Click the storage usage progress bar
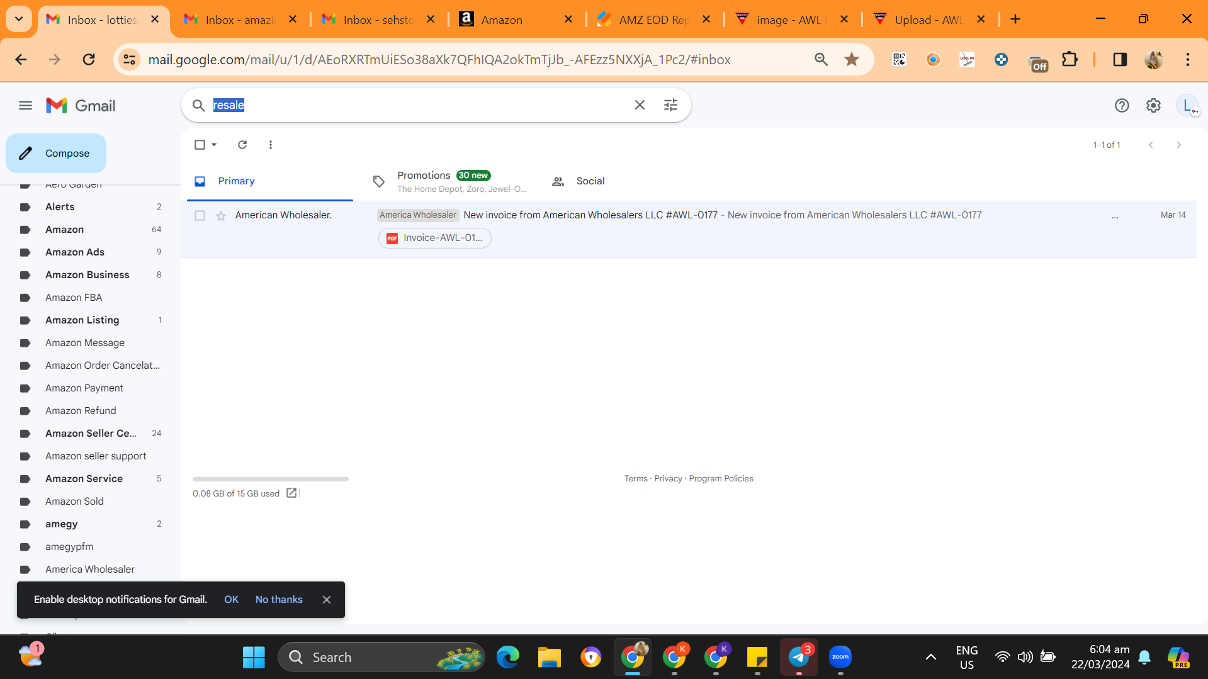Viewport: 1208px width, 679px height. point(271,479)
